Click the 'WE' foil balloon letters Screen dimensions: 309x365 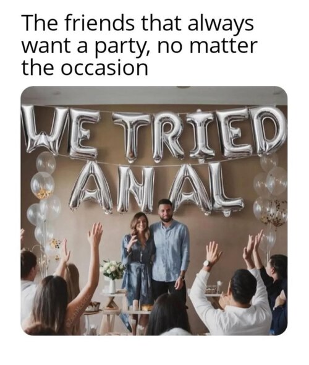click(59, 132)
